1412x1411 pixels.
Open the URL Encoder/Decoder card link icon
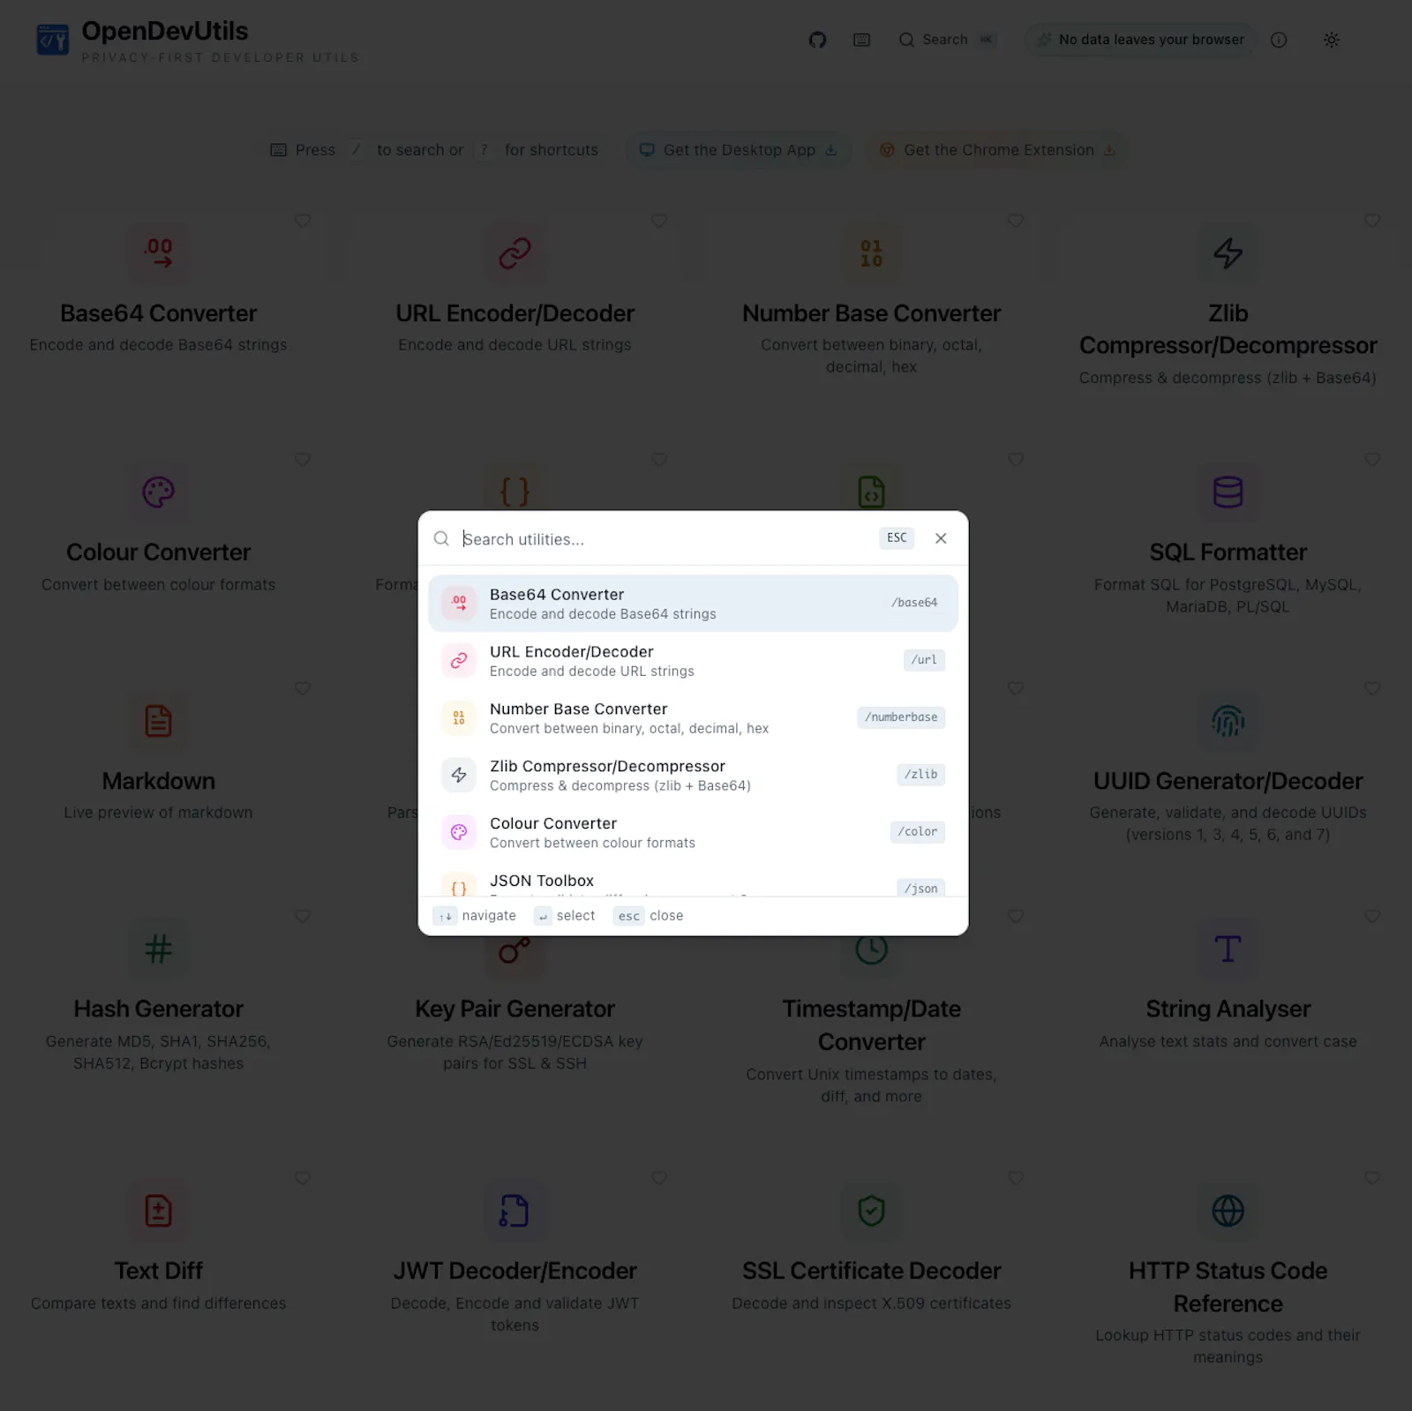[515, 253]
